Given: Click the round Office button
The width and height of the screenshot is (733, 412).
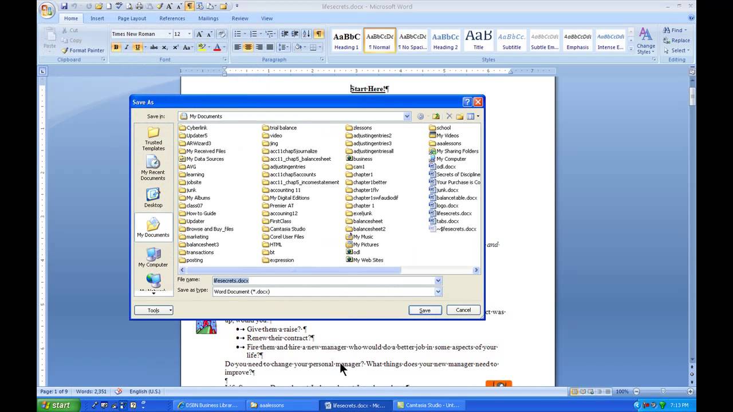Looking at the screenshot, I should (47, 10).
